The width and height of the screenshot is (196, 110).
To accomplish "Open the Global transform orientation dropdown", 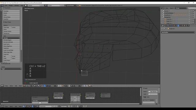I will pyautogui.click(x=54, y=86).
